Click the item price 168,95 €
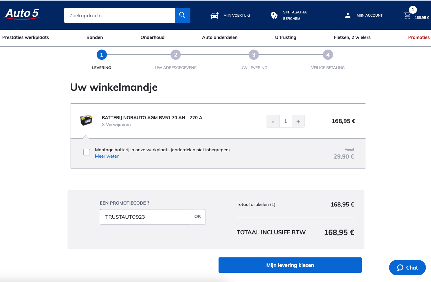This screenshot has height=282, width=431. tap(344, 121)
